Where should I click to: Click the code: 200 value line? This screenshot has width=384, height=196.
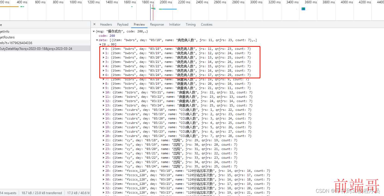(x=107, y=36)
